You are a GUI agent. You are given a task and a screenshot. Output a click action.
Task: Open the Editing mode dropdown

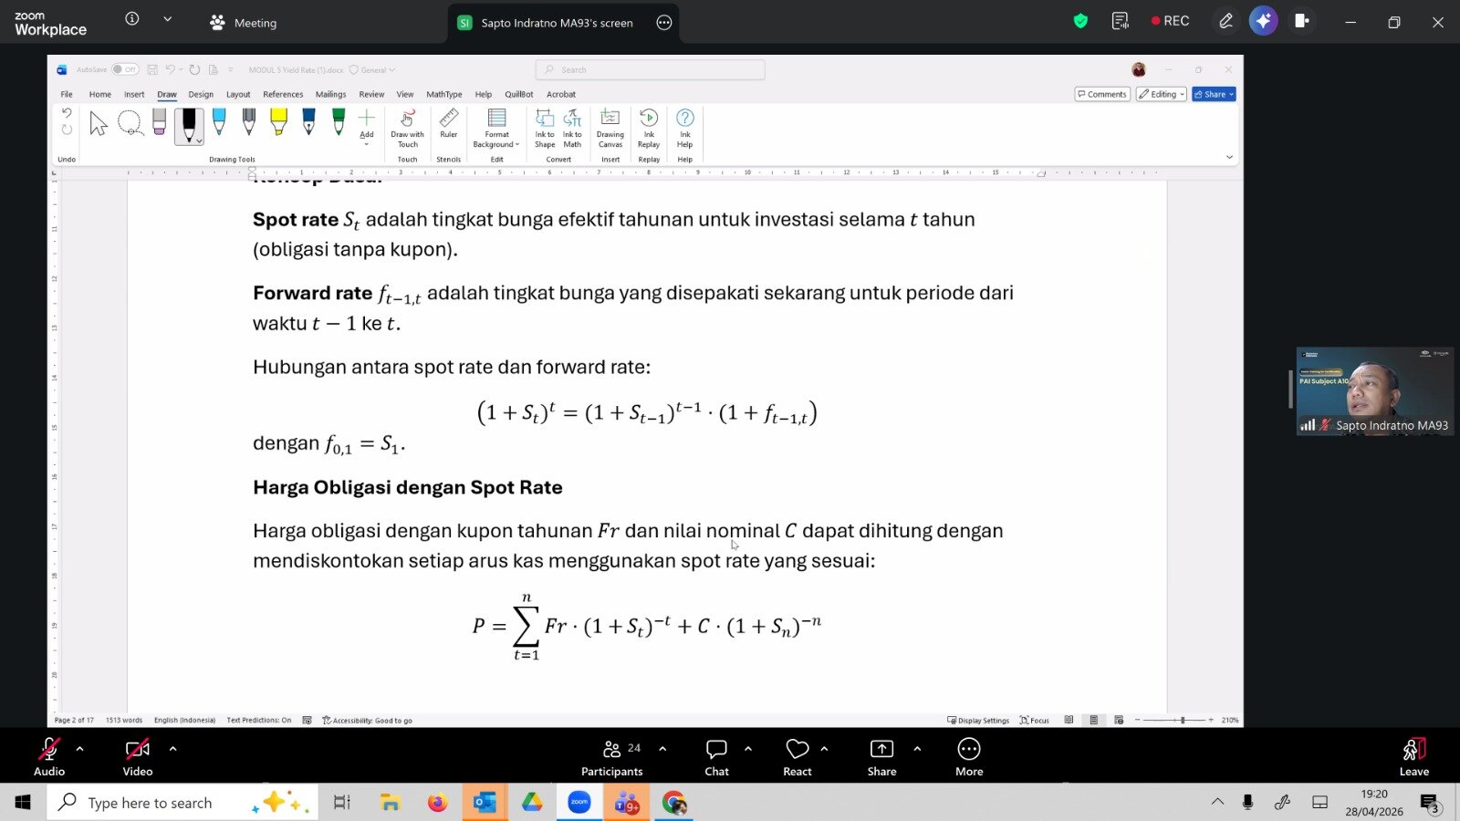point(1161,94)
